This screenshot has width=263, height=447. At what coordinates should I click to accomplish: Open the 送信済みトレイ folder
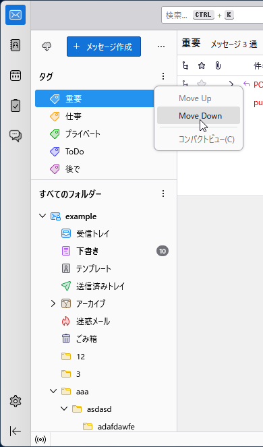click(104, 287)
